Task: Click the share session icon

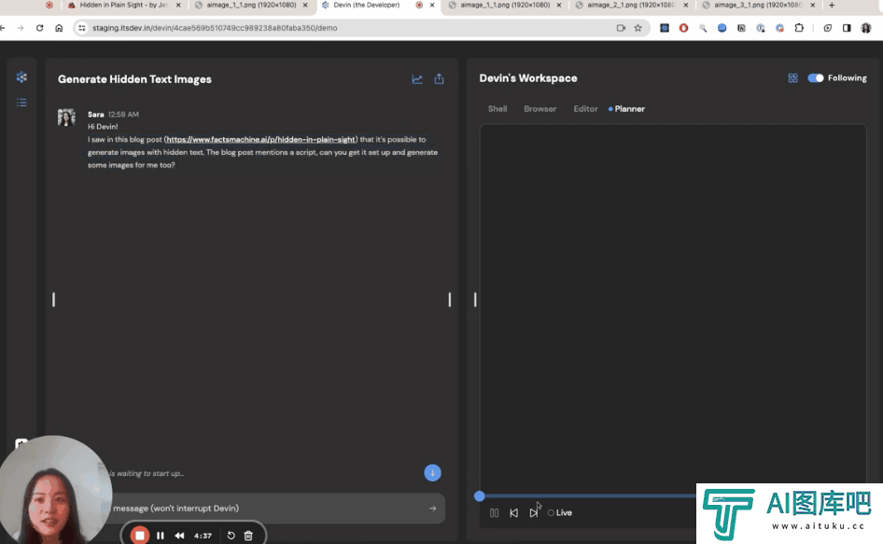Action: [x=440, y=79]
